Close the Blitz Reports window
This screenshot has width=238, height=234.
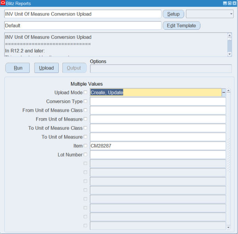pos(234,3)
